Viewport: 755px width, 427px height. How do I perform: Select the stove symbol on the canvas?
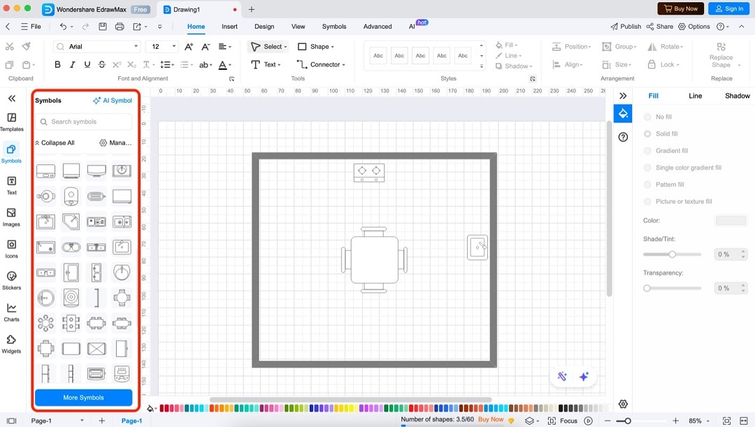click(x=369, y=173)
